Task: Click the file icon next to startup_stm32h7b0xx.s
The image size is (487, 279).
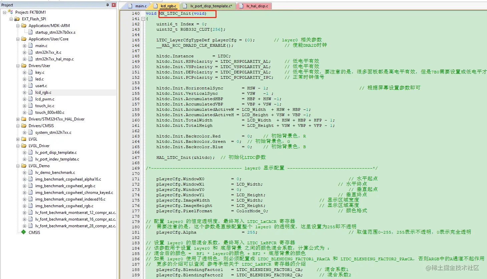Action: click(x=30, y=32)
